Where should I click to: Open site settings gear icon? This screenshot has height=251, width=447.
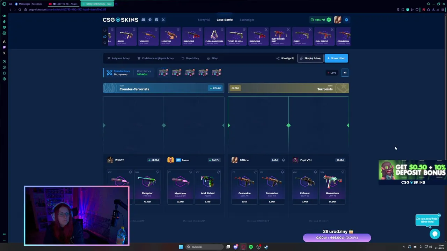(x=346, y=20)
